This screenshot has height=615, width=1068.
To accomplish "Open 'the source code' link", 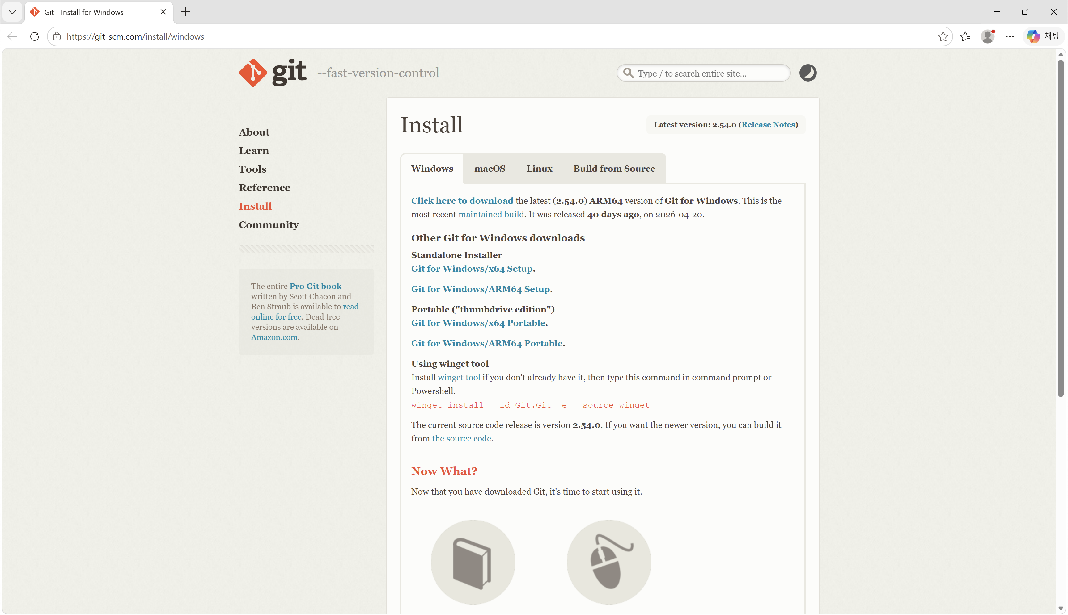I will [x=461, y=438].
